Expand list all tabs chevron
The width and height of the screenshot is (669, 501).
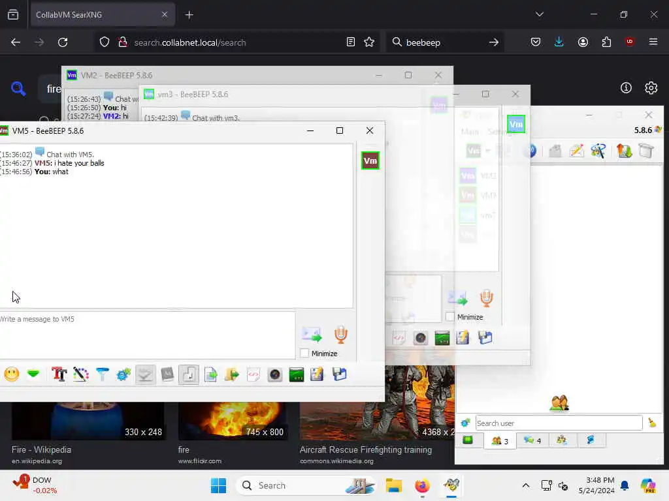tap(539, 14)
